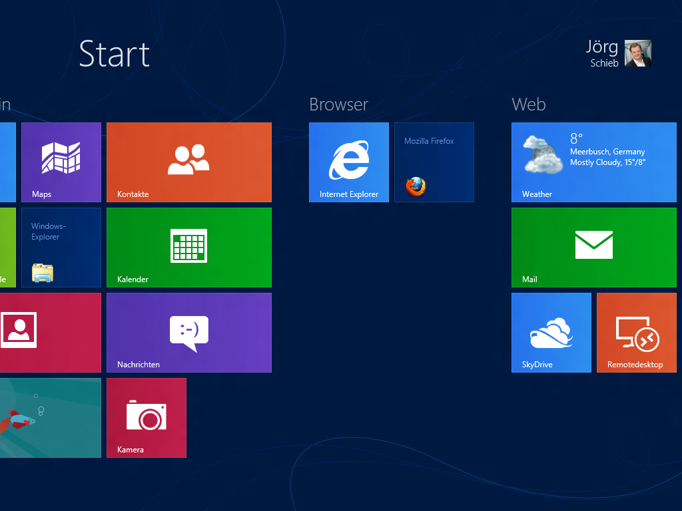
Task: Launch Internet Explorer
Action: point(349,162)
